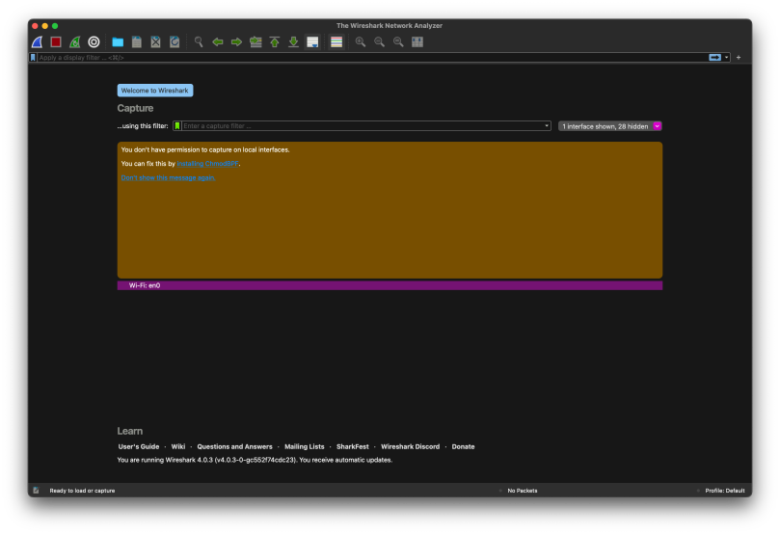Zoom out the main window text

point(380,42)
